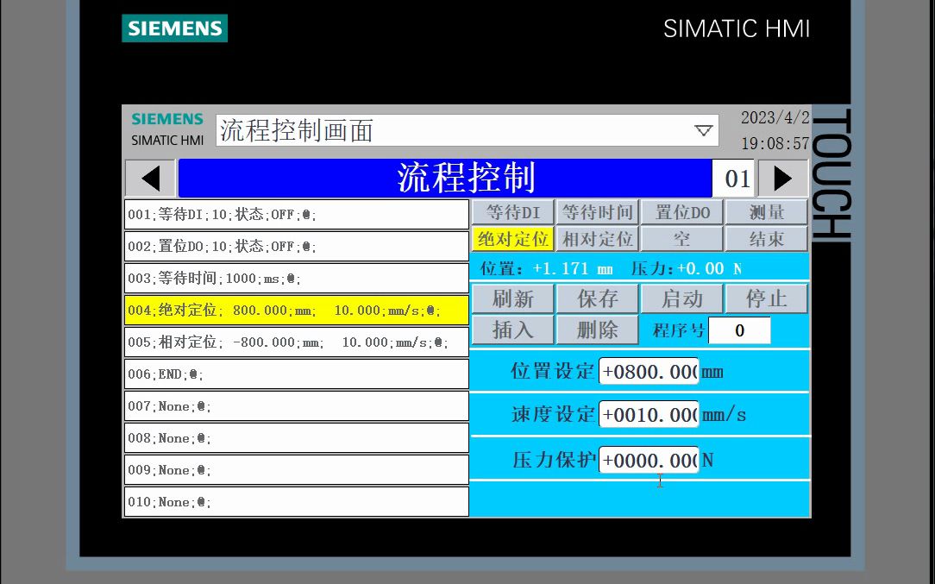Open the screen selection dropdown for 流程控制画面
The width and height of the screenshot is (935, 584).
click(x=705, y=130)
